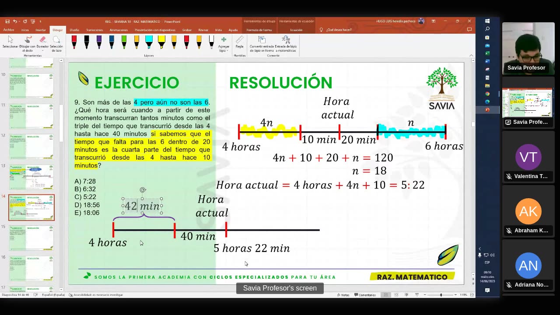
Task: Click Español (España) language indicator
Action: coord(53,295)
